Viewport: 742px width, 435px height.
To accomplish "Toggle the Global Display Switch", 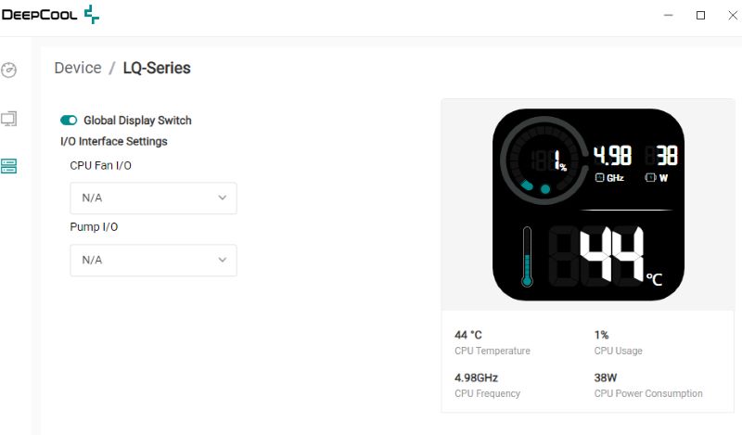I will click(69, 121).
